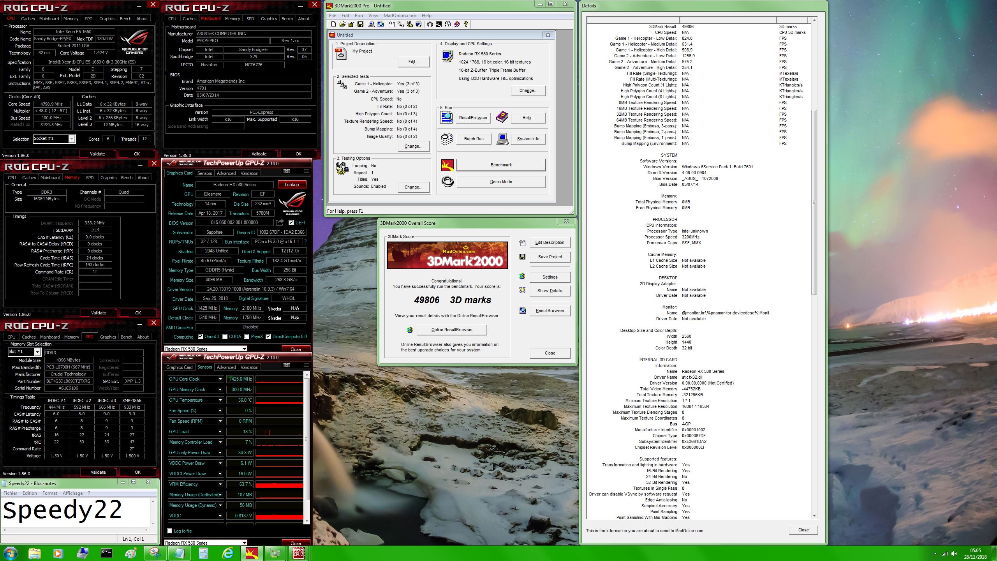Click System Info button in 3DMark
997x561 pixels.
coord(528,139)
